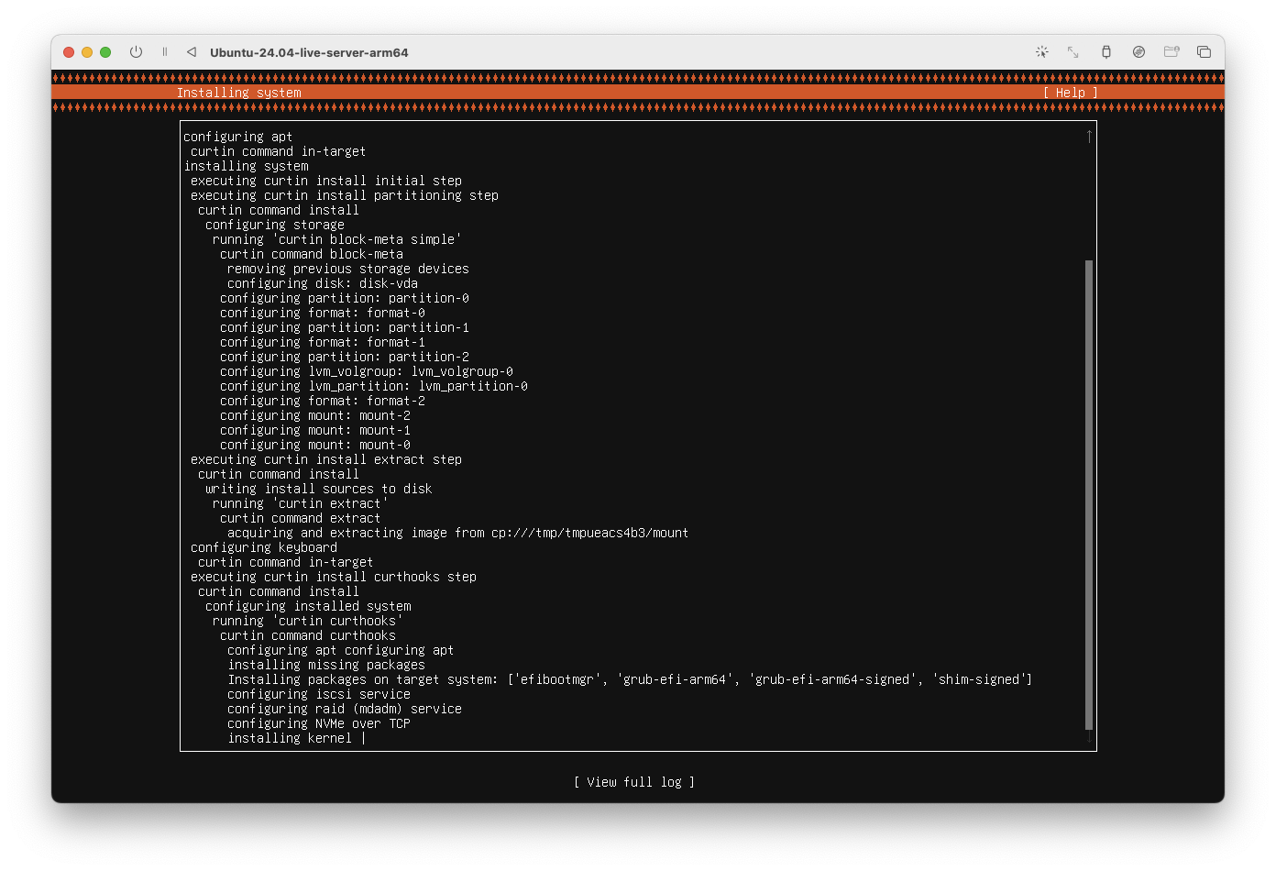The height and width of the screenshot is (871, 1276).
Task: Open the USB devices icon
Action: coord(1106,52)
